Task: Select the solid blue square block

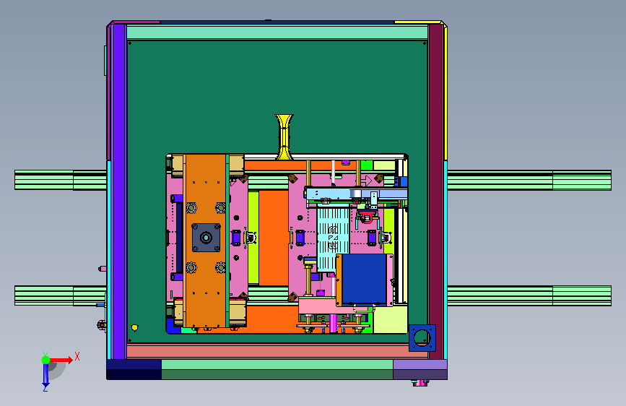Action: point(364,280)
